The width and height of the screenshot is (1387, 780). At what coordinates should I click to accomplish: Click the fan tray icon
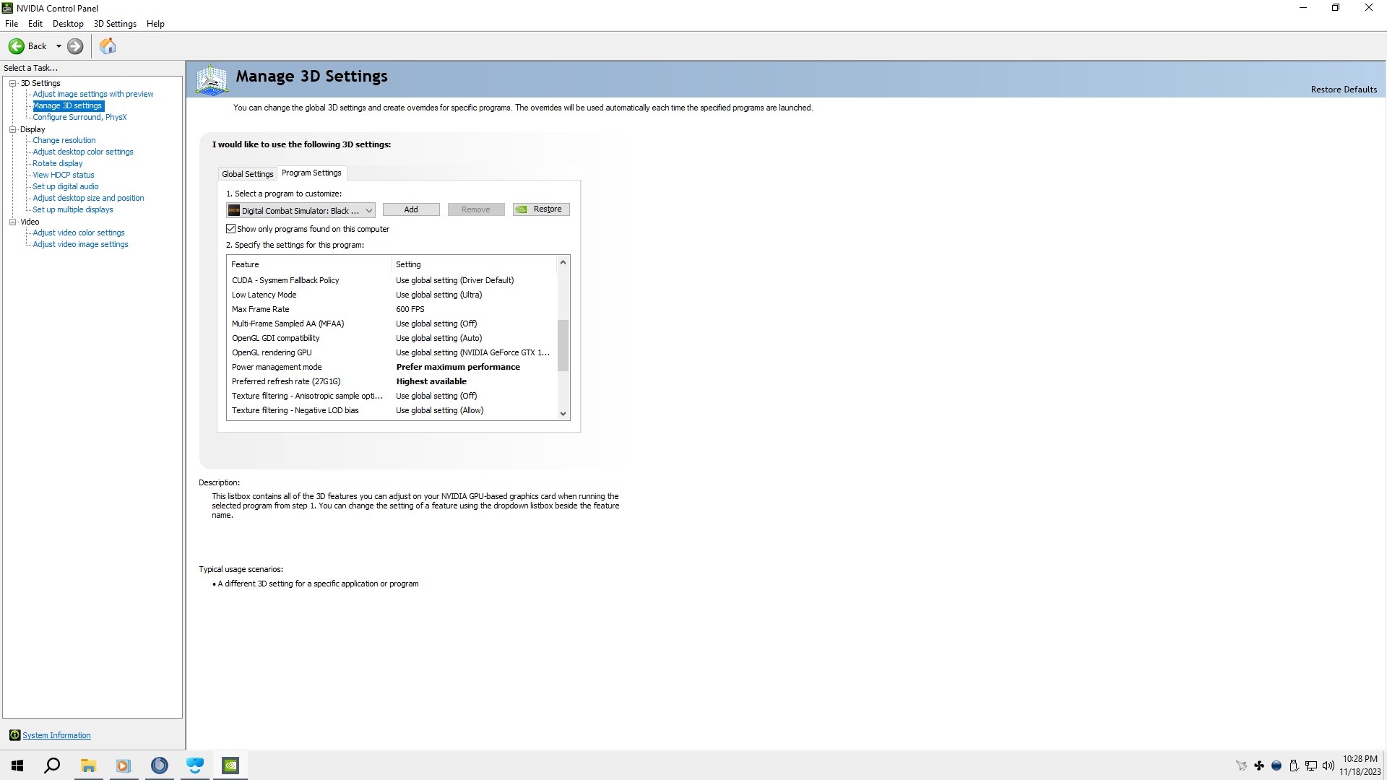pos(1259,766)
